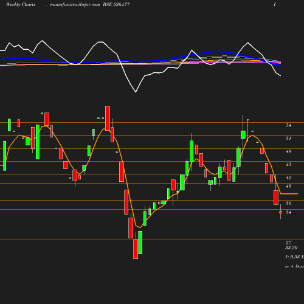Select the last small red candle near 34
This screenshot has height=304, width=304.
(281, 212)
